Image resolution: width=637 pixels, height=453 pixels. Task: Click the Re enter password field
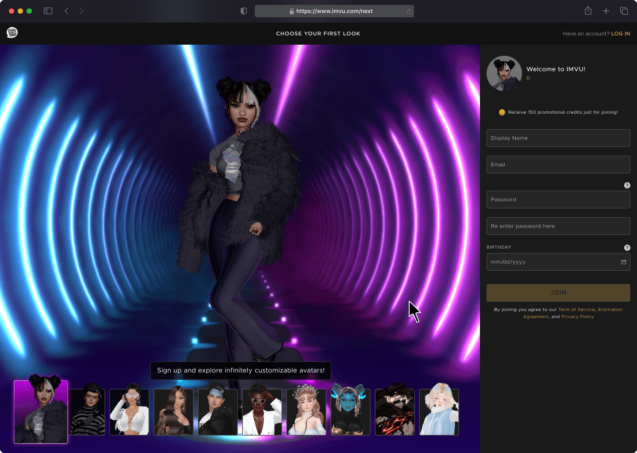[x=558, y=226]
